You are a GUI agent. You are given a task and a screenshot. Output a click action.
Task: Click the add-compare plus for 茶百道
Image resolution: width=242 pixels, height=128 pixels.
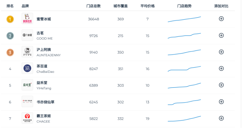(x=221, y=68)
